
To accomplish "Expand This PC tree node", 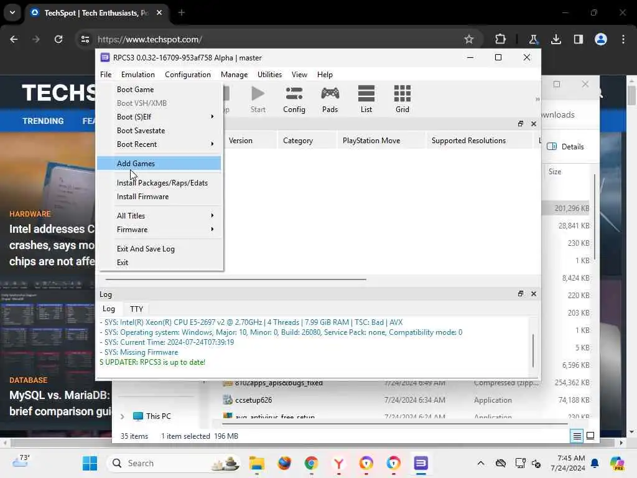I will (123, 416).
